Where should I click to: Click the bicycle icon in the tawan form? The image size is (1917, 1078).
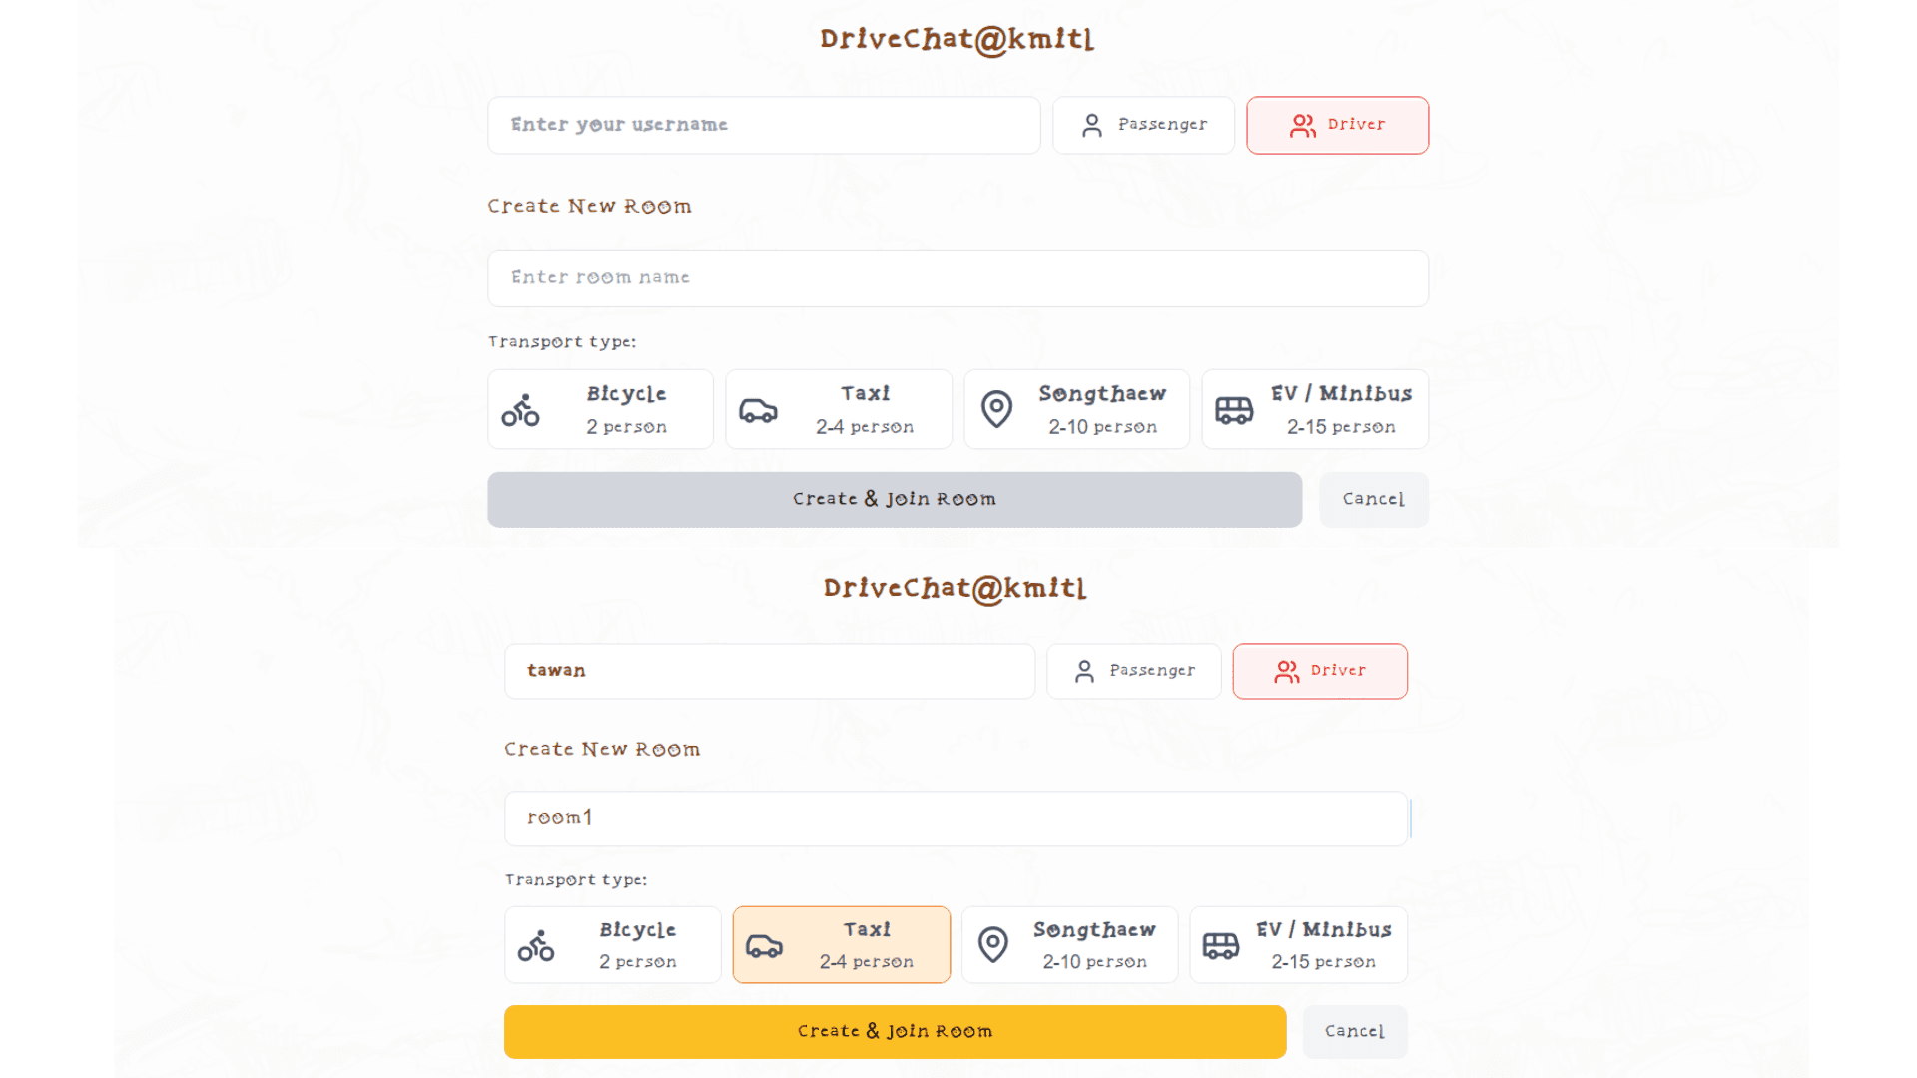536,946
